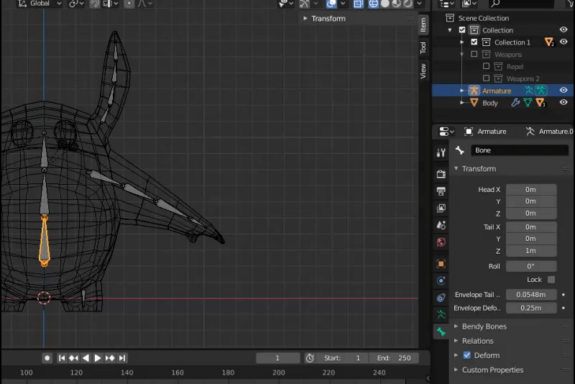Open the Tool settings properties tab
575x384 pixels.
click(x=441, y=153)
